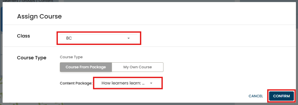The image size is (298, 105).
Task: Open the Class dropdown arrow
Action: tap(128, 39)
